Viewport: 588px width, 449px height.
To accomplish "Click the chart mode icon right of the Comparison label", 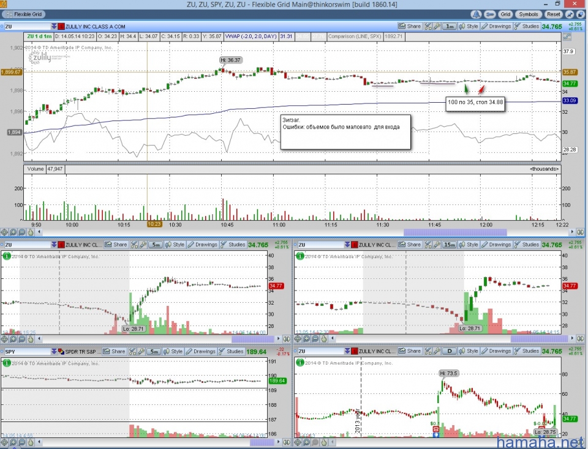I will [x=567, y=36].
